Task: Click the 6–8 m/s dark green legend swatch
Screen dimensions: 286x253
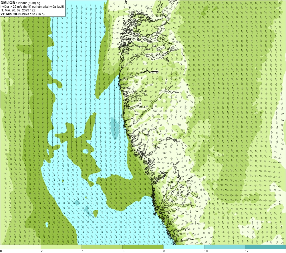Action: [143, 247]
